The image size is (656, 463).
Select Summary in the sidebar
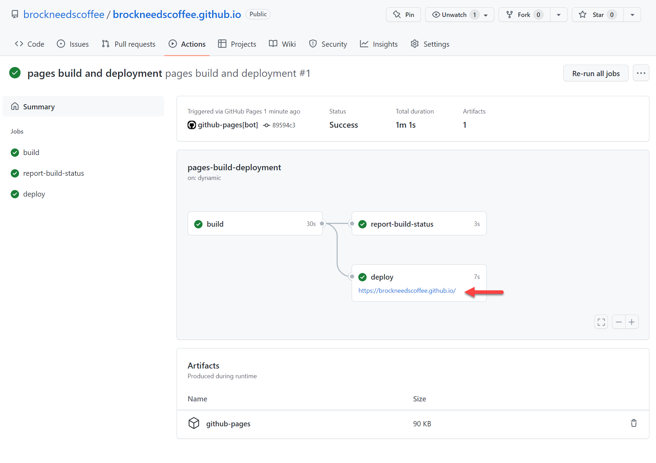(x=83, y=107)
